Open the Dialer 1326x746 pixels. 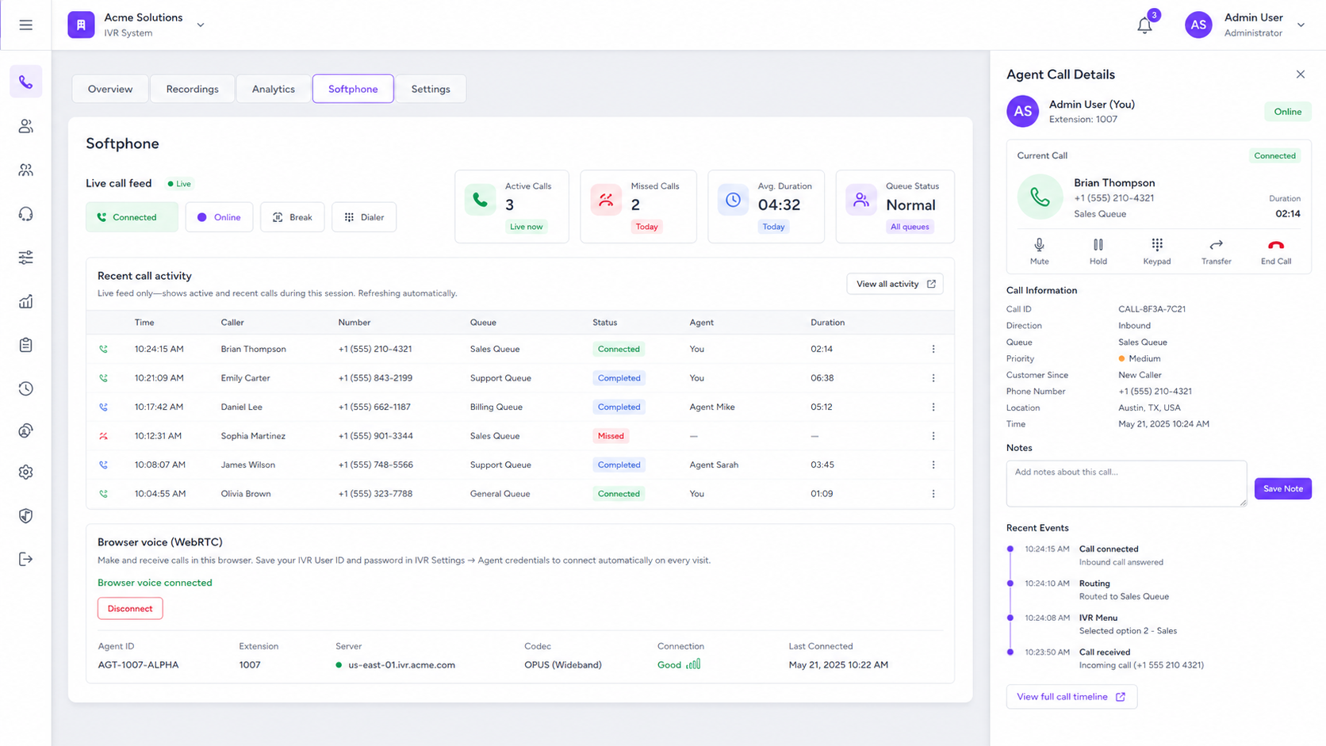pos(364,217)
